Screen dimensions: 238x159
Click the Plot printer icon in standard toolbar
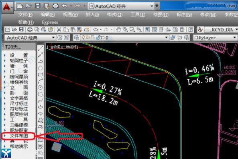point(30,30)
